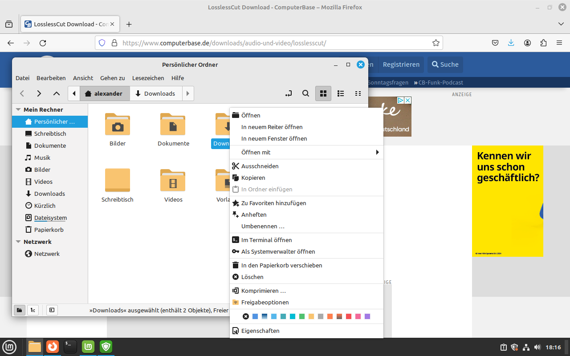This screenshot has height=356, width=570.
Task: Go forward in the file manager
Action: point(39,93)
